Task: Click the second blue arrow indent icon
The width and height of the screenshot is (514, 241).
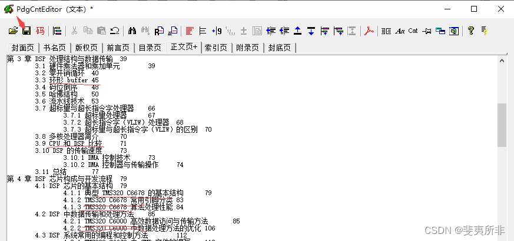Action: click(284, 31)
